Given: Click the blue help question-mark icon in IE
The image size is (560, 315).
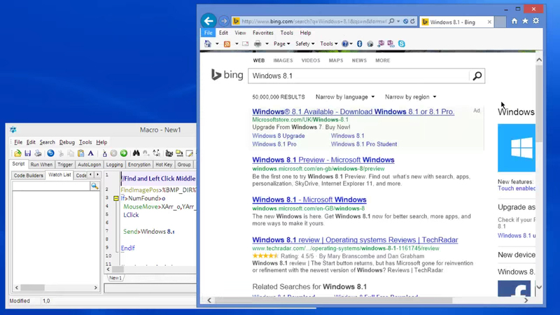Looking at the screenshot, I should (344, 43).
